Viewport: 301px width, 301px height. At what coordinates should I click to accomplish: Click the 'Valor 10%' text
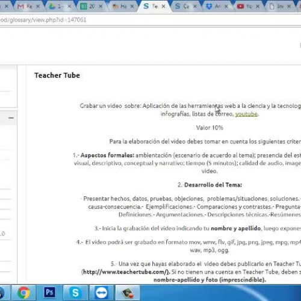(x=209, y=128)
